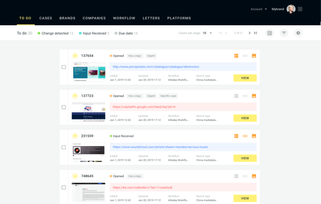Go to the next page
Screen dimensions: 321x204
pyautogui.click(x=249, y=33)
